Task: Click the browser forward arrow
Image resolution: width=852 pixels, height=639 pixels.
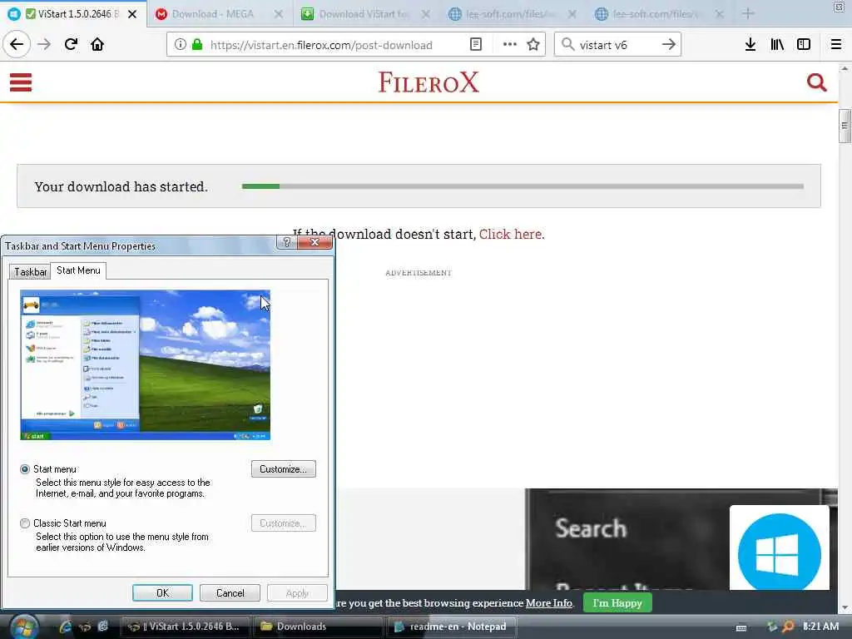Action: pyautogui.click(x=44, y=44)
